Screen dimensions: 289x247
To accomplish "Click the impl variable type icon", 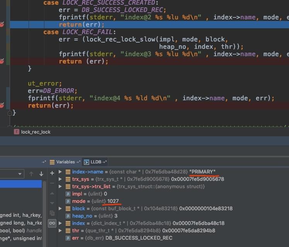I will click(68, 194).
